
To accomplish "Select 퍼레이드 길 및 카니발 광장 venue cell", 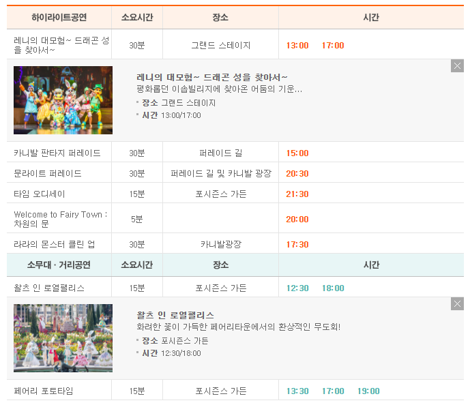I will point(221,173).
